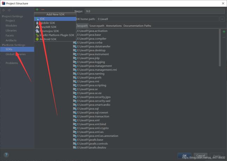Click the OK button
This screenshot has height=161, width=227.
pos(184,156)
